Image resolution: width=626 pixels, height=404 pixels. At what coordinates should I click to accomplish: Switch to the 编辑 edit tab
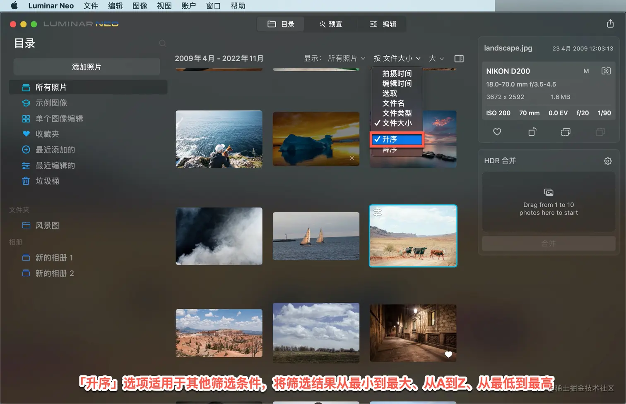(x=383, y=24)
